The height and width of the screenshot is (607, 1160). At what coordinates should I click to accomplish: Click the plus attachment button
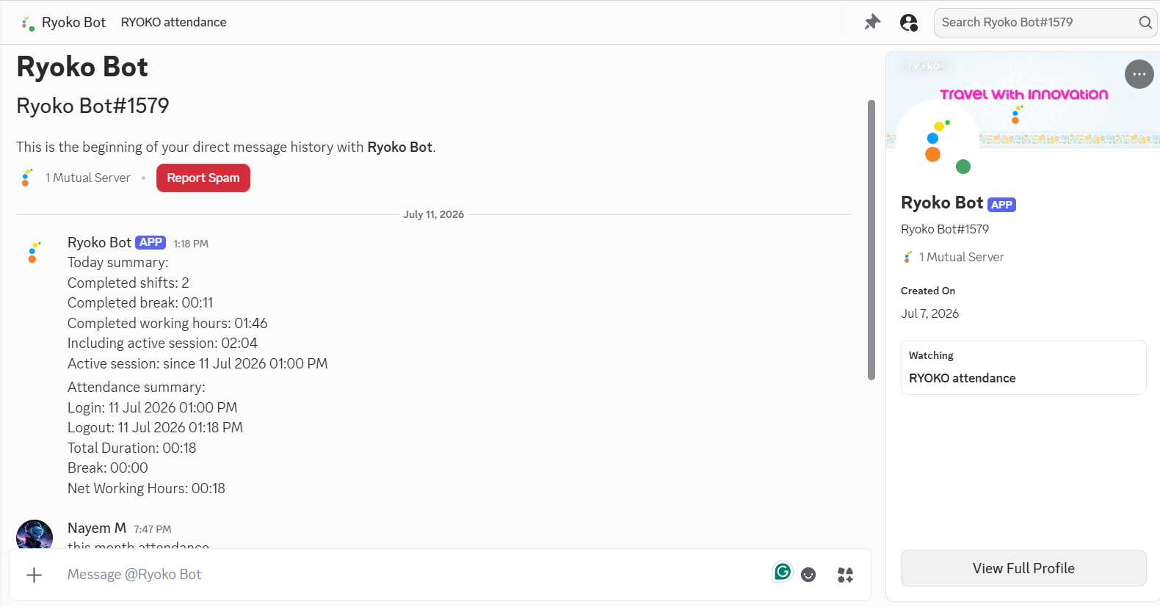pos(35,575)
